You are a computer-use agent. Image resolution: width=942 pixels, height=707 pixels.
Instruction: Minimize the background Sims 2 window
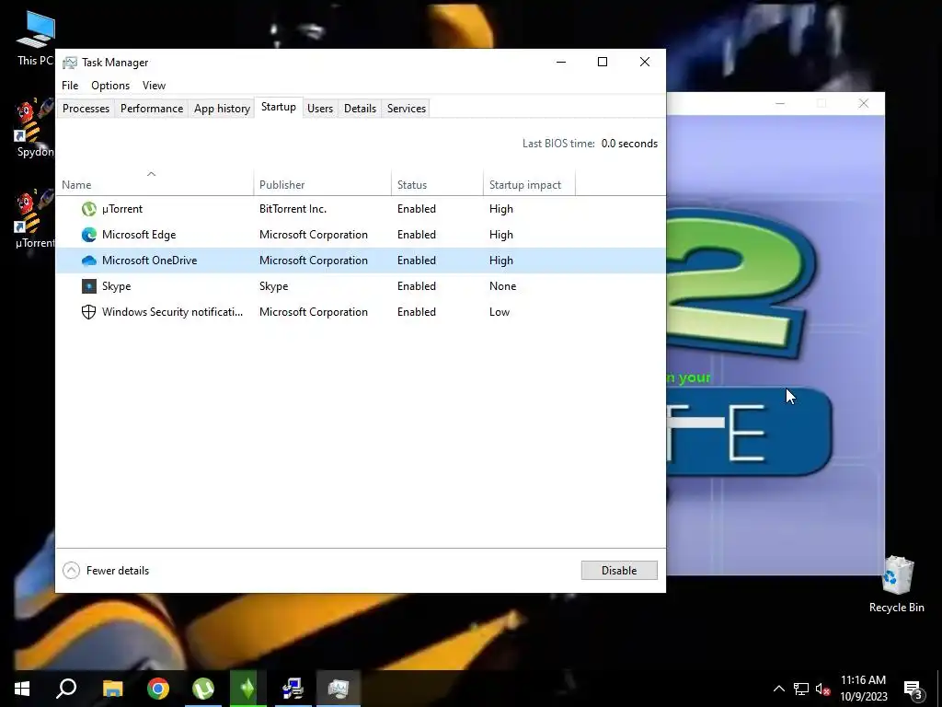point(780,103)
